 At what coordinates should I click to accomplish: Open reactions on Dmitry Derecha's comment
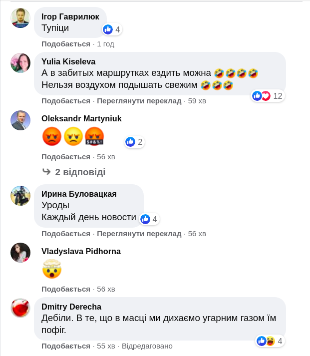click(270, 341)
